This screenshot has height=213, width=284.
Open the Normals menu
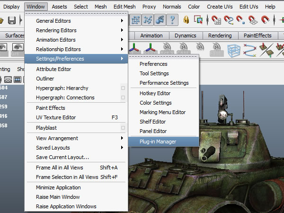[172, 7]
